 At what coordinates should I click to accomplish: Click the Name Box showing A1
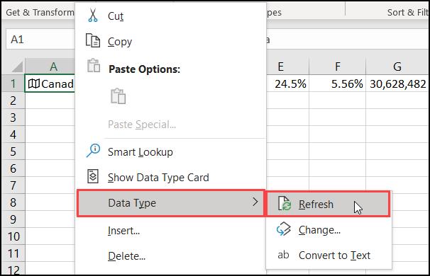pyautogui.click(x=40, y=40)
